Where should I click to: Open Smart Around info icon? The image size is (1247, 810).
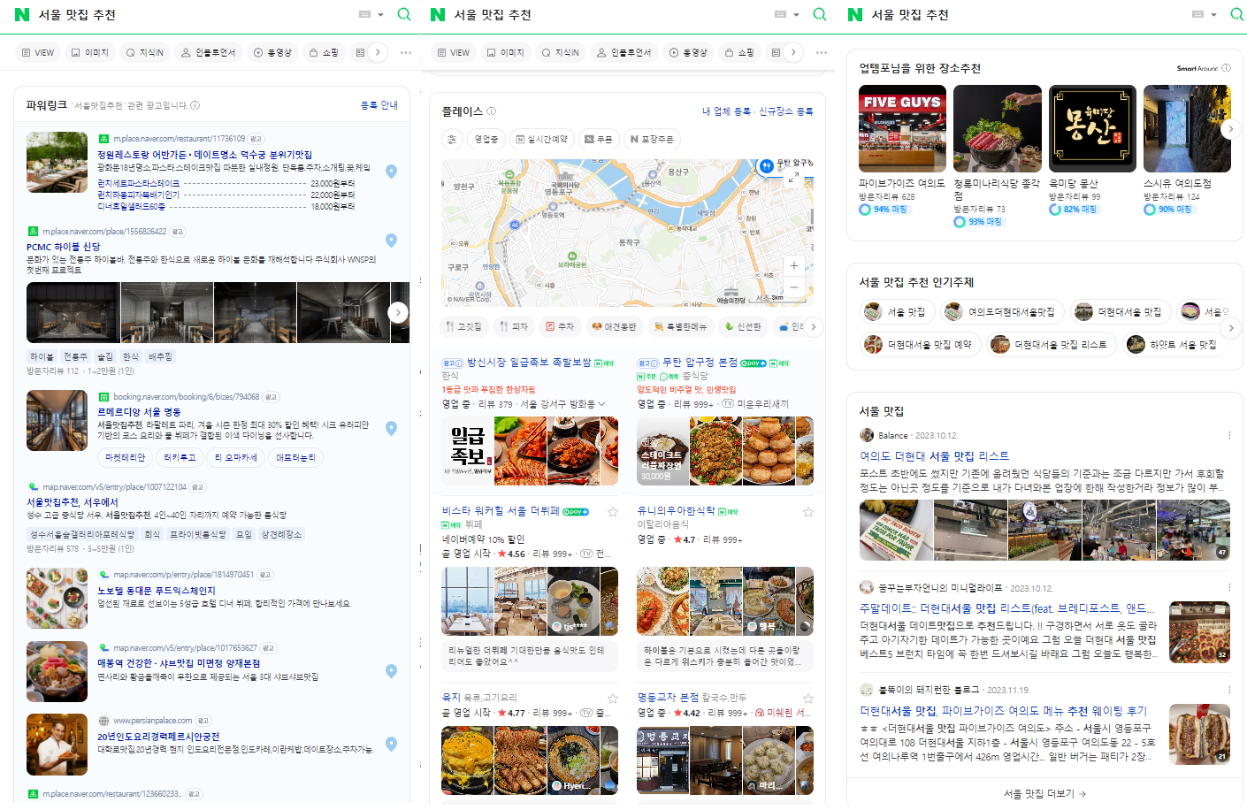1226,68
